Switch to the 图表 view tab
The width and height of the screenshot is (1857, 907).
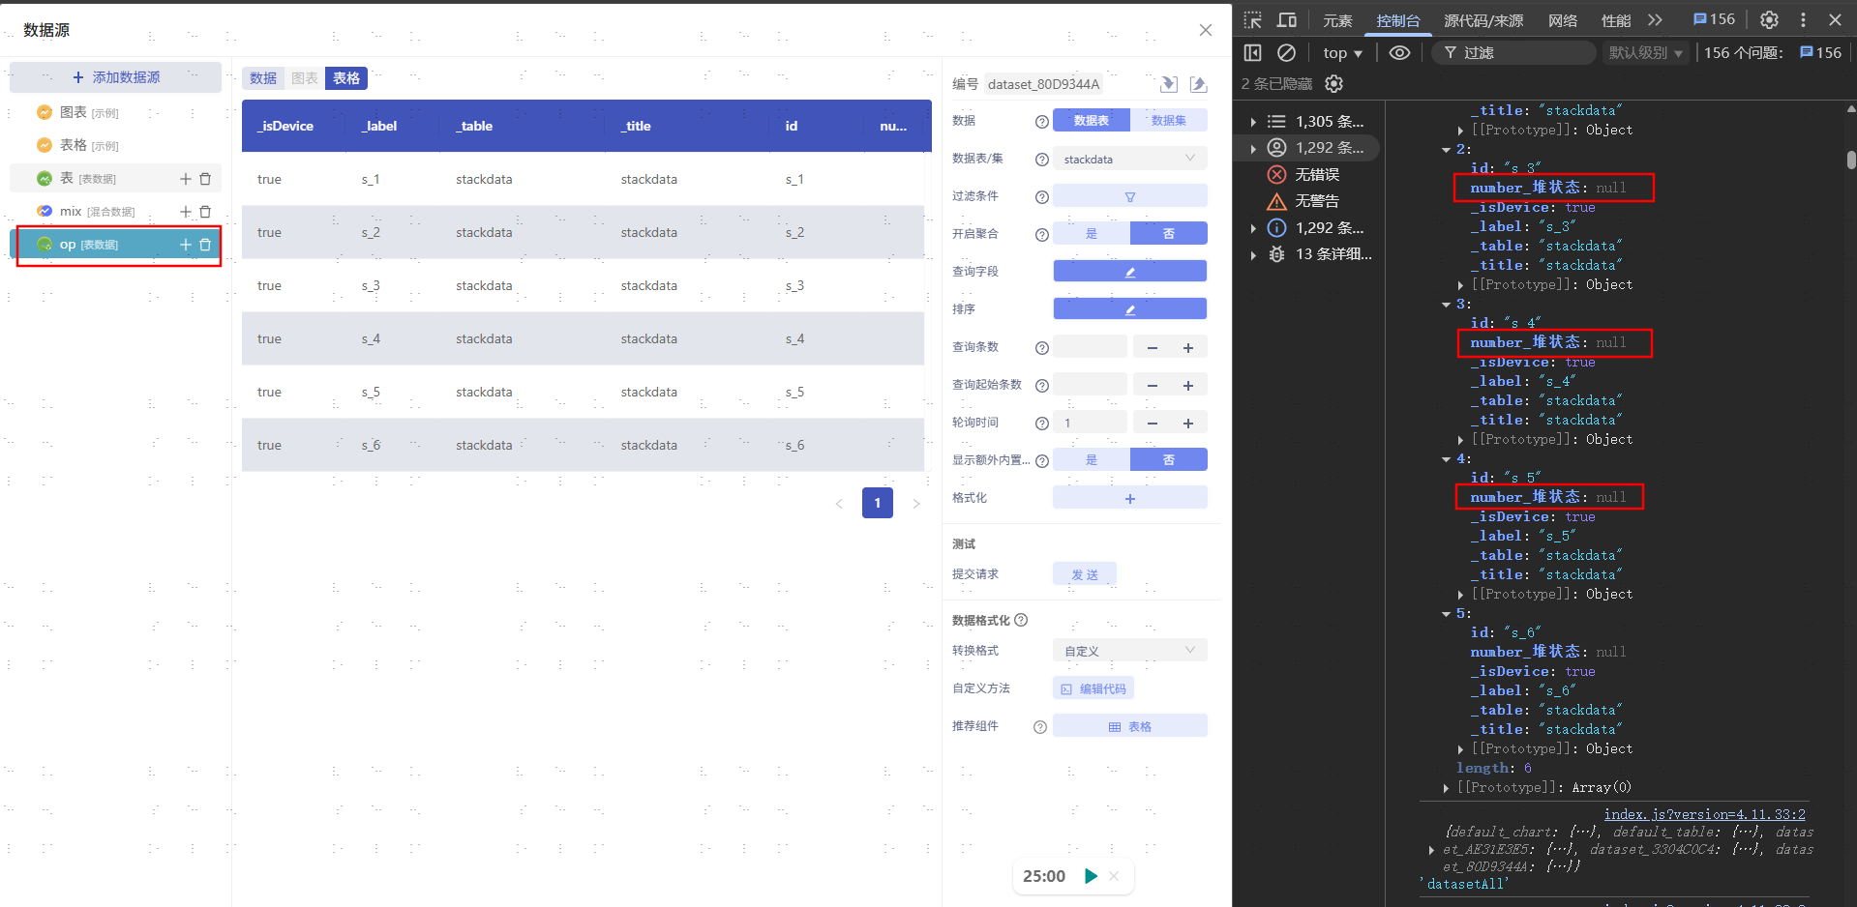(305, 78)
